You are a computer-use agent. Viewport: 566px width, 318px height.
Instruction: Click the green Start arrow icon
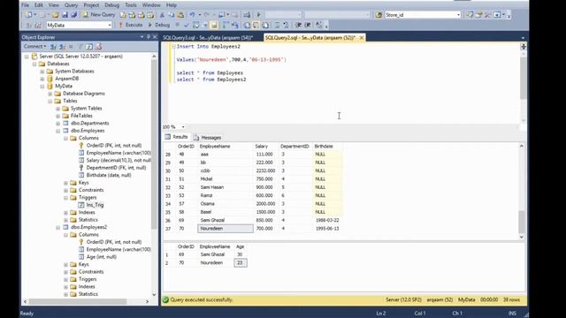tap(258, 15)
